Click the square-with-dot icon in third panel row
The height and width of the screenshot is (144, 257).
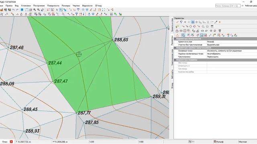tap(185, 31)
